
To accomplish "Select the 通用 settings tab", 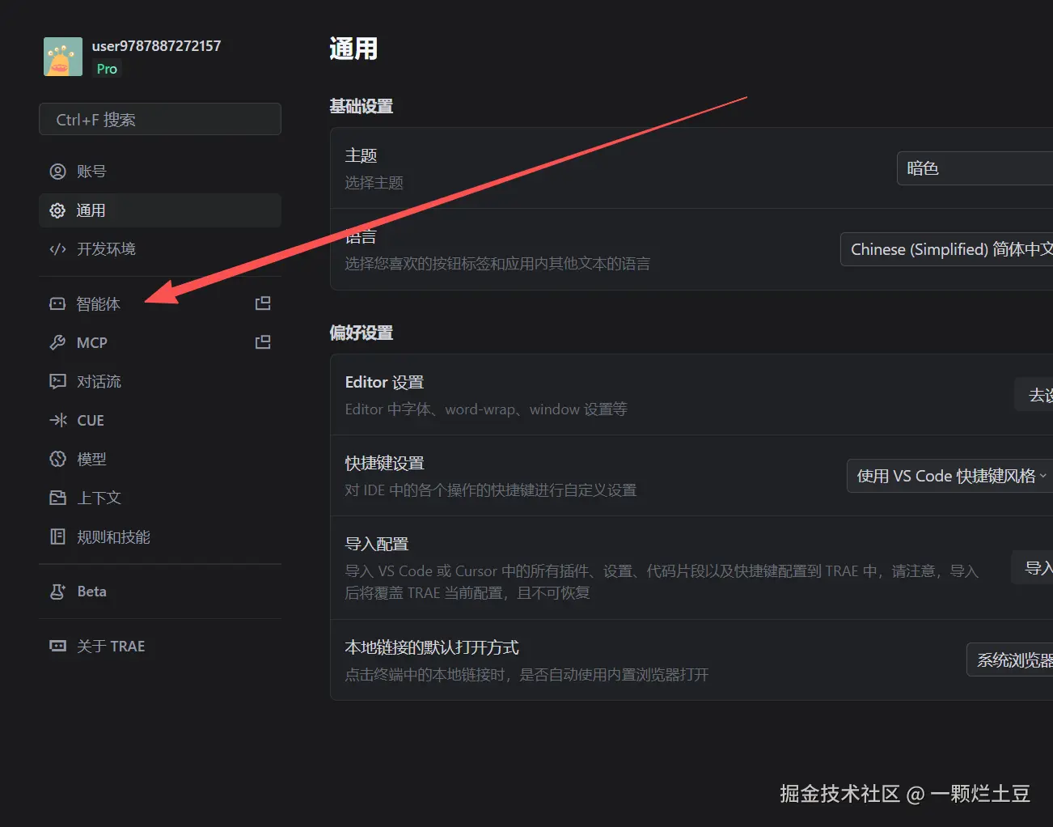I will pyautogui.click(x=160, y=210).
